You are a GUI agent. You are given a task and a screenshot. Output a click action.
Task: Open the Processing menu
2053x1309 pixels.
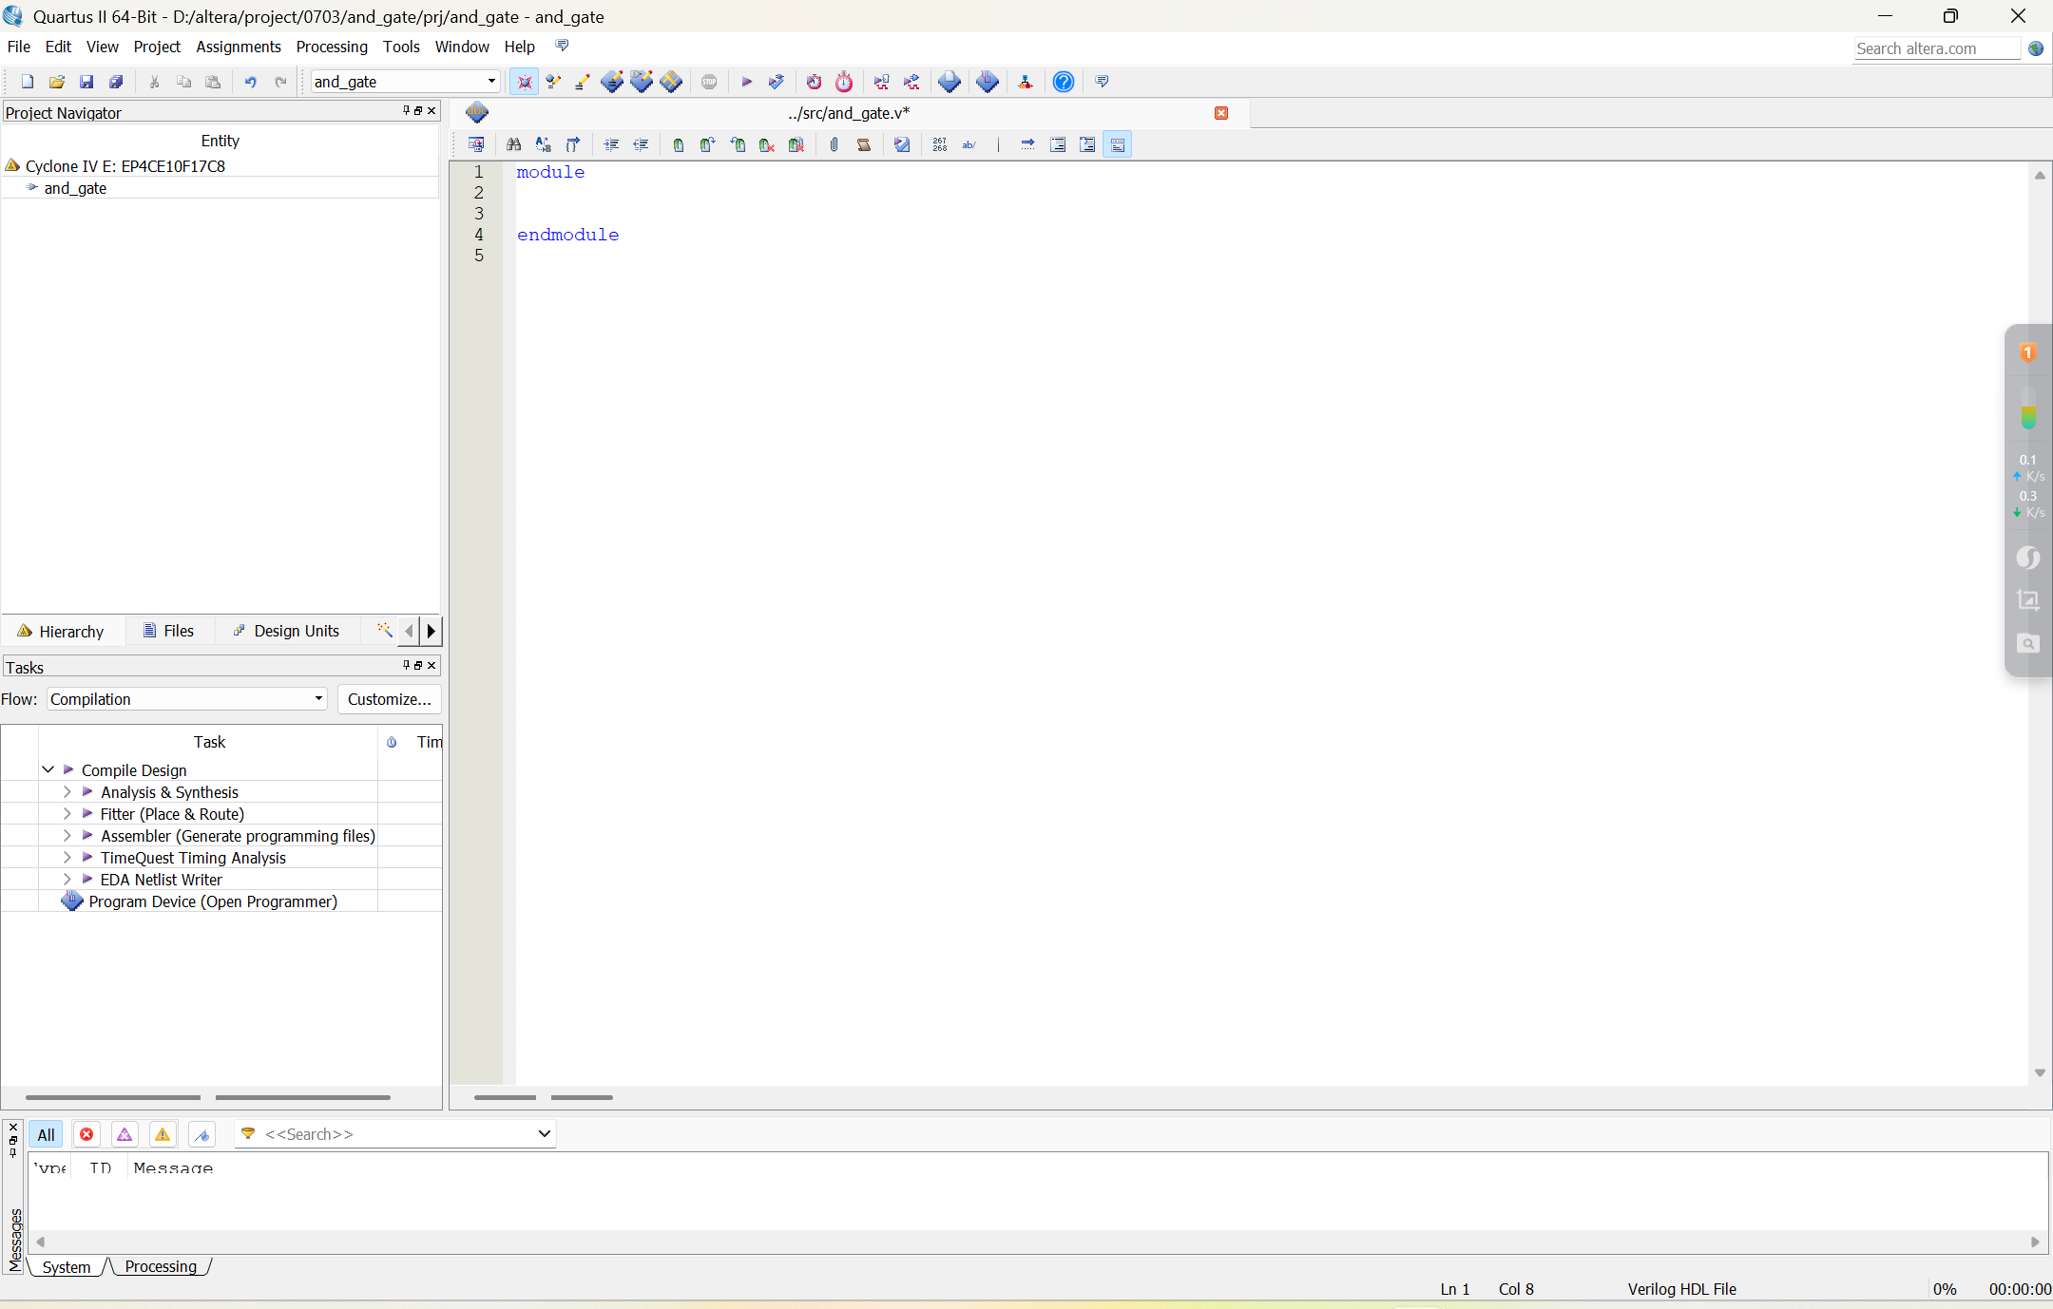[332, 47]
